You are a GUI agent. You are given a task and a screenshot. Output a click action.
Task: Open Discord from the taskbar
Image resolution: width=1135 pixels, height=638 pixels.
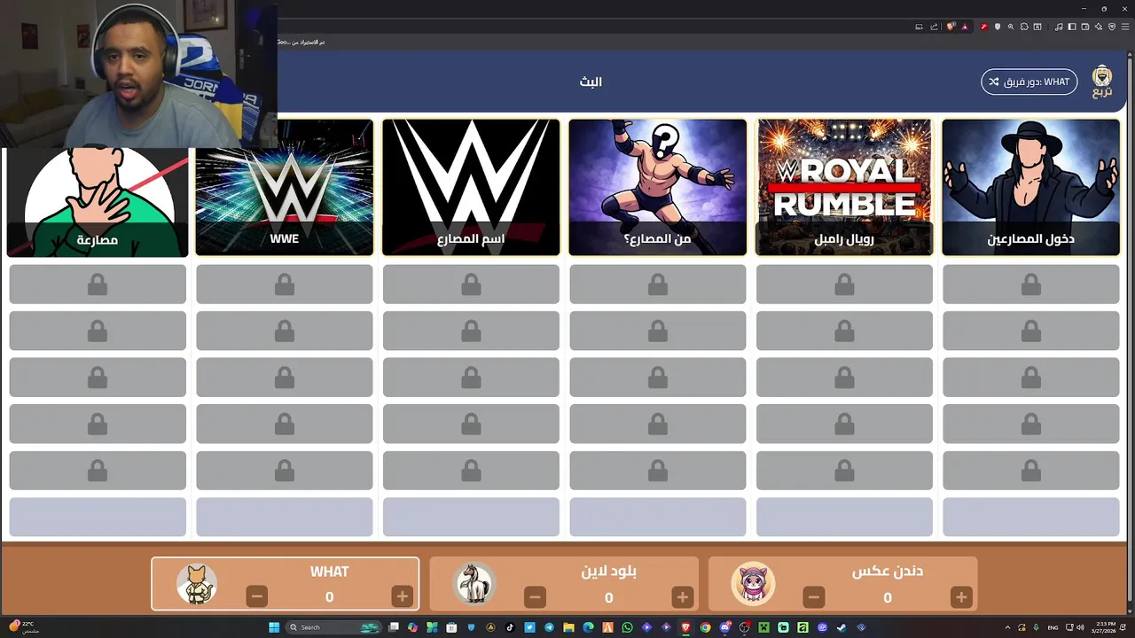[725, 627]
